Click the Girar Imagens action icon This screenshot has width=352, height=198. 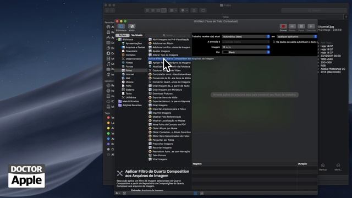[x=150, y=105]
